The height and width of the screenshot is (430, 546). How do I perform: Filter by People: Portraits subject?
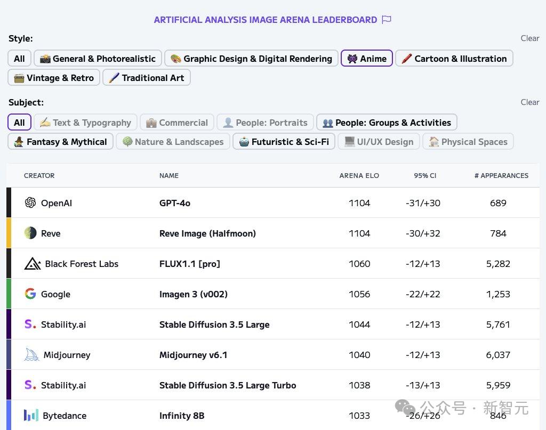click(x=266, y=123)
